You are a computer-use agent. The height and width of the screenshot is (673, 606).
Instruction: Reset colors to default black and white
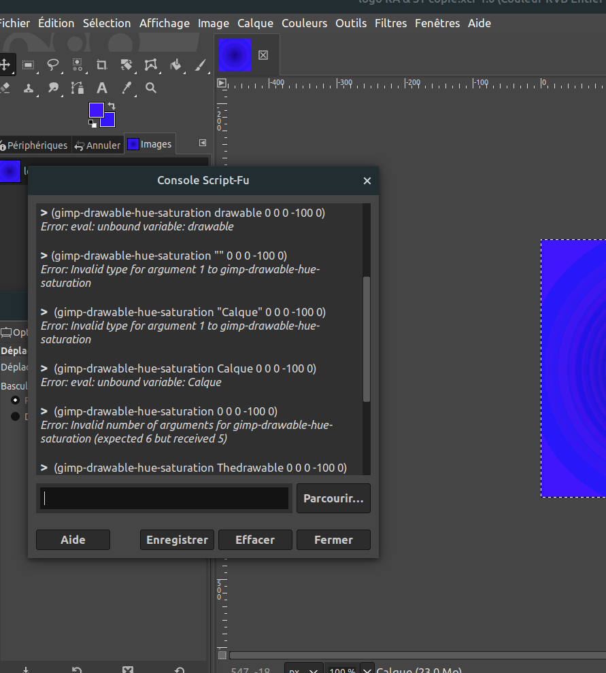(x=92, y=124)
